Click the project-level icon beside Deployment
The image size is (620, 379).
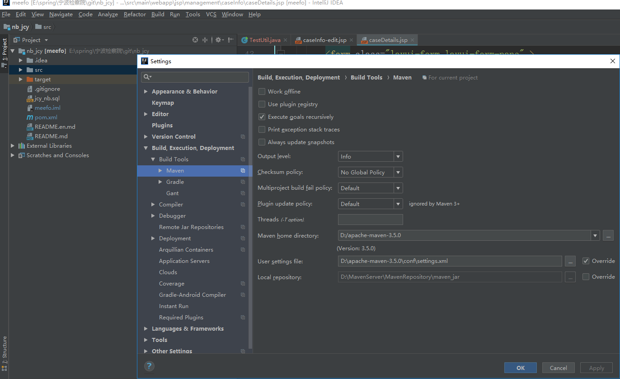click(x=243, y=239)
